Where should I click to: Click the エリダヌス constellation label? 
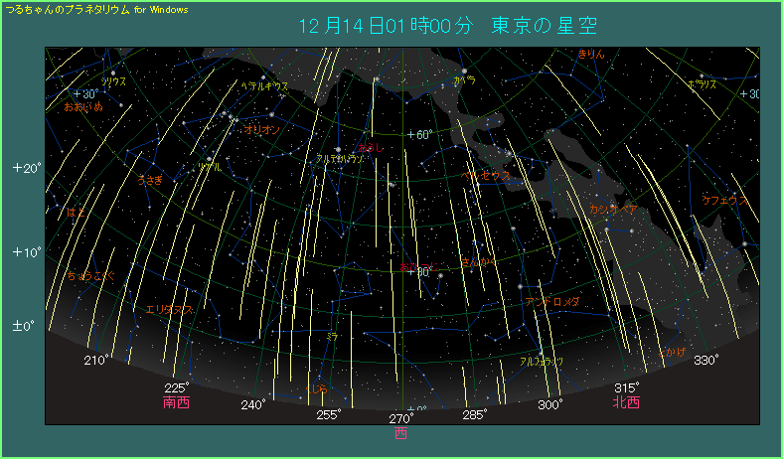(x=170, y=310)
